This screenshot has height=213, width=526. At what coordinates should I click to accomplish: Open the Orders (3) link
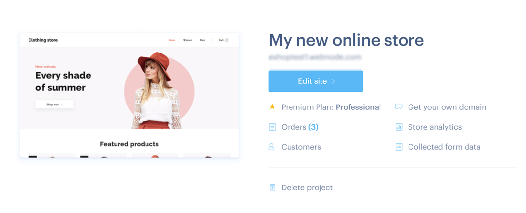click(299, 127)
